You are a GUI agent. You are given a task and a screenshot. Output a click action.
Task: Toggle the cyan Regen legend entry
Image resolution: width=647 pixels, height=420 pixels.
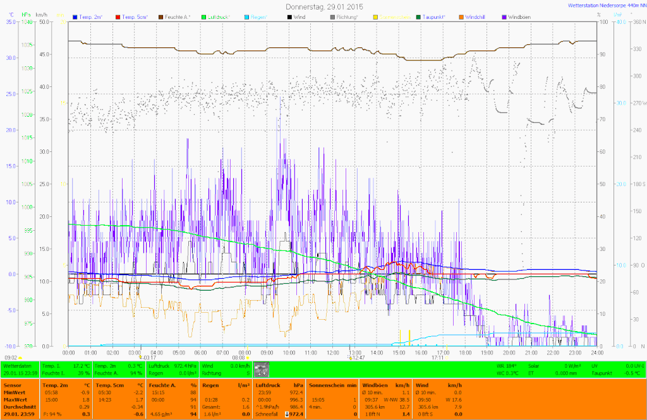click(246, 16)
